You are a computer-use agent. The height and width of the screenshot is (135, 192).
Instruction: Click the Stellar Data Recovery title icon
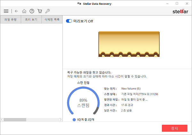point(79,4)
